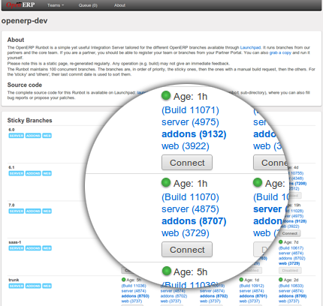Click the WEB badge under 7.0

pyautogui.click(x=47, y=211)
